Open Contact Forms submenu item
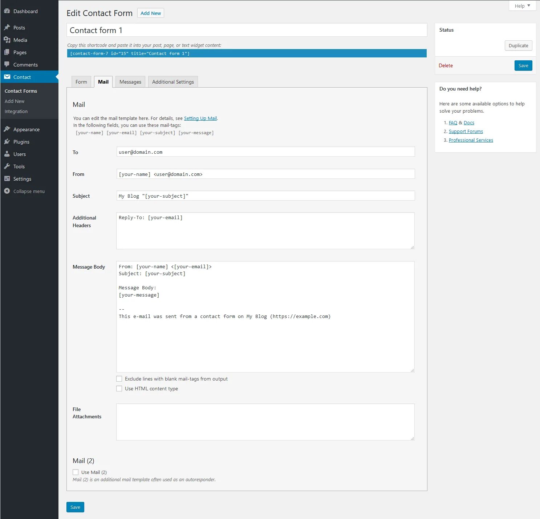 click(x=21, y=91)
